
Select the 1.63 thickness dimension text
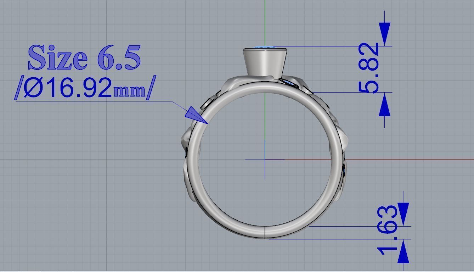click(x=388, y=230)
